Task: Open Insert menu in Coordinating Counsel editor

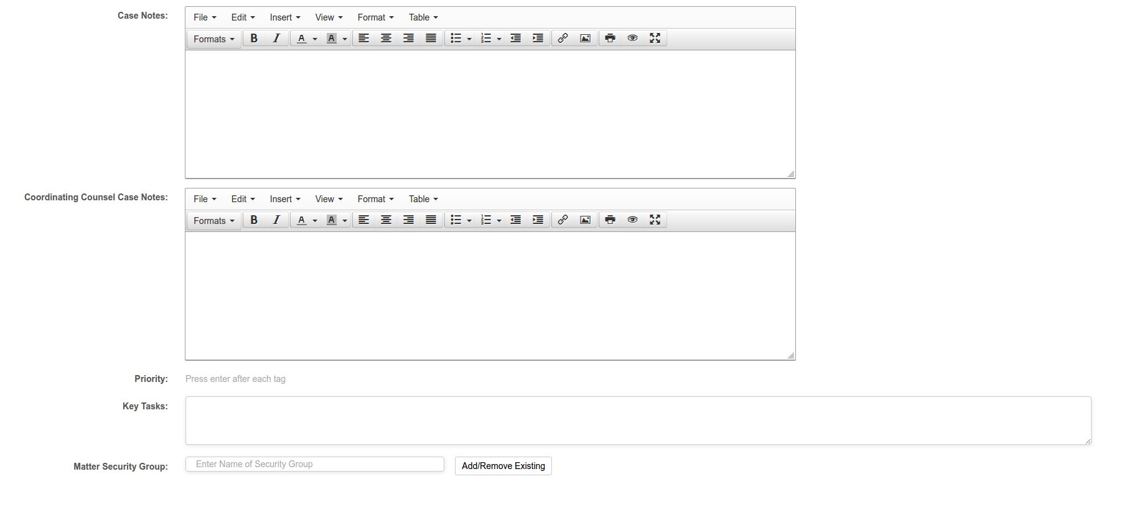Action: [x=285, y=199]
